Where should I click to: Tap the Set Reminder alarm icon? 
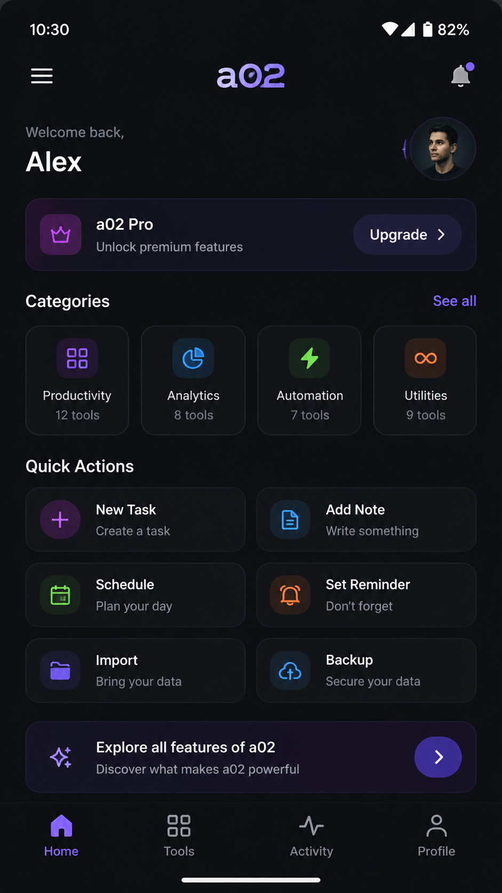coord(290,595)
